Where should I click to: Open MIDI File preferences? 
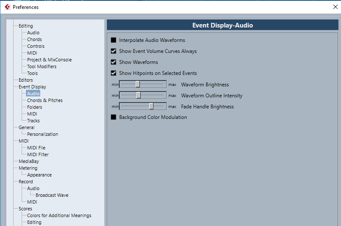pyautogui.click(x=36, y=148)
